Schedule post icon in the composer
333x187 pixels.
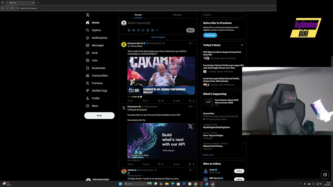[x=152, y=30]
